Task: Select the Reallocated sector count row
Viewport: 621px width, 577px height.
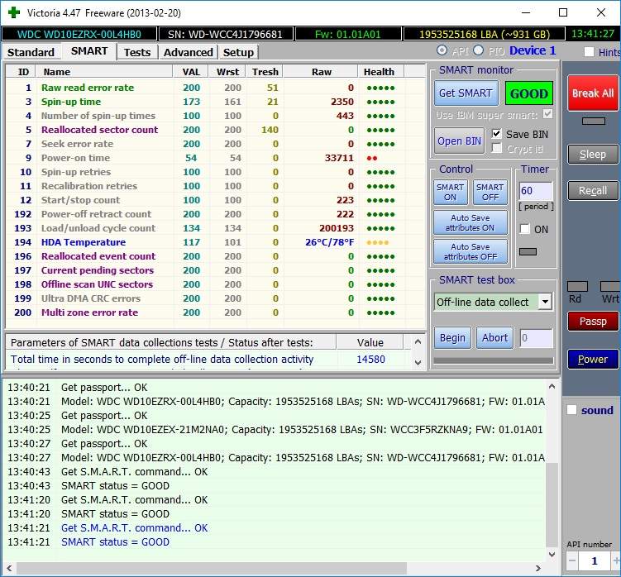Action: point(216,130)
